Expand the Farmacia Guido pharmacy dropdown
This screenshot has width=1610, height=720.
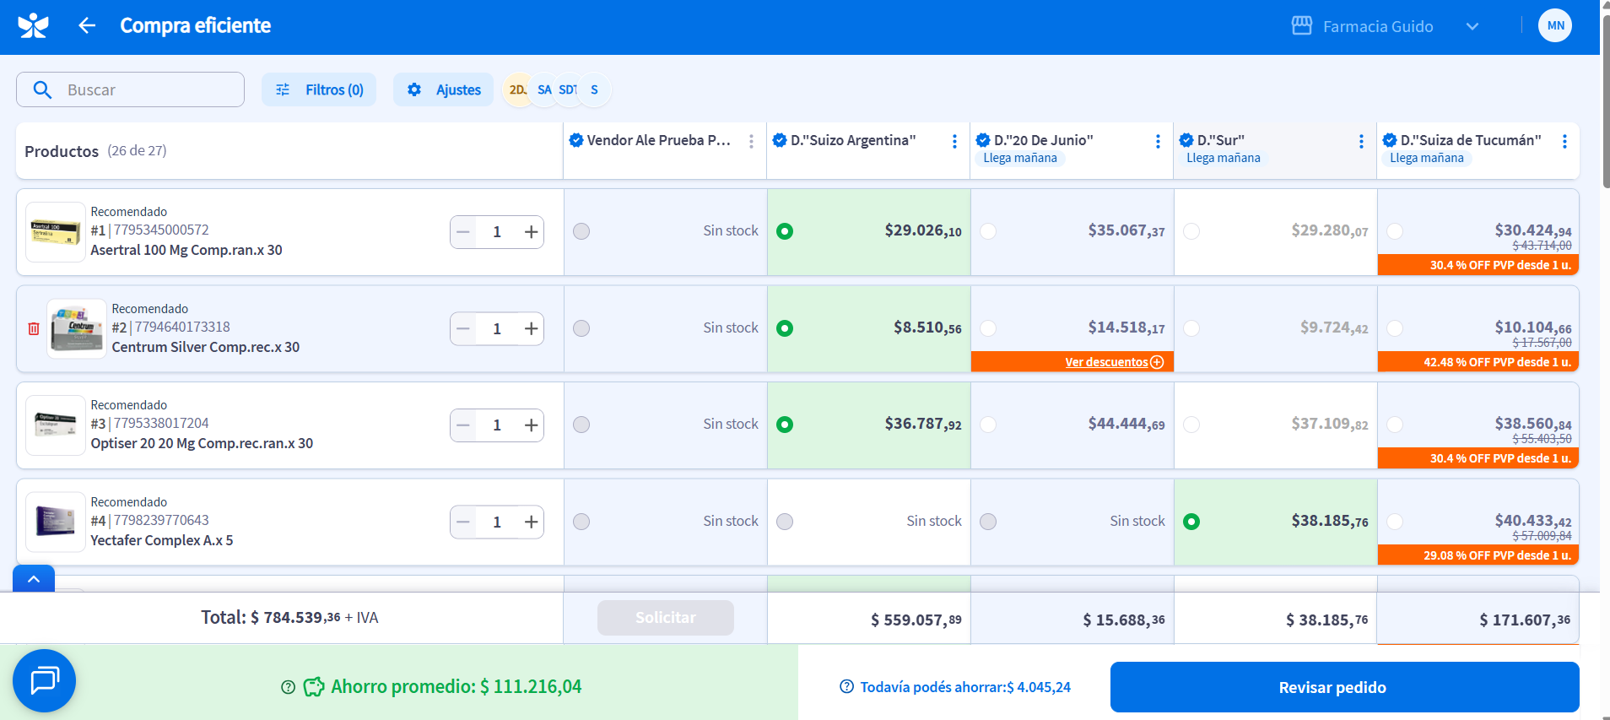(1472, 27)
